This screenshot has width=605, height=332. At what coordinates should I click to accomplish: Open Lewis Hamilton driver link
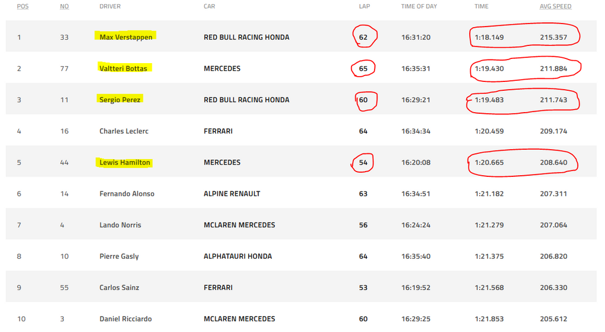(125, 162)
